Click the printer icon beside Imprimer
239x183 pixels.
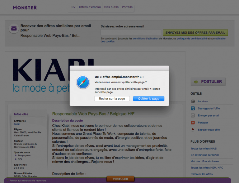point(193,101)
